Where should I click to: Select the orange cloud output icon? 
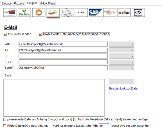(x=39, y=13)
